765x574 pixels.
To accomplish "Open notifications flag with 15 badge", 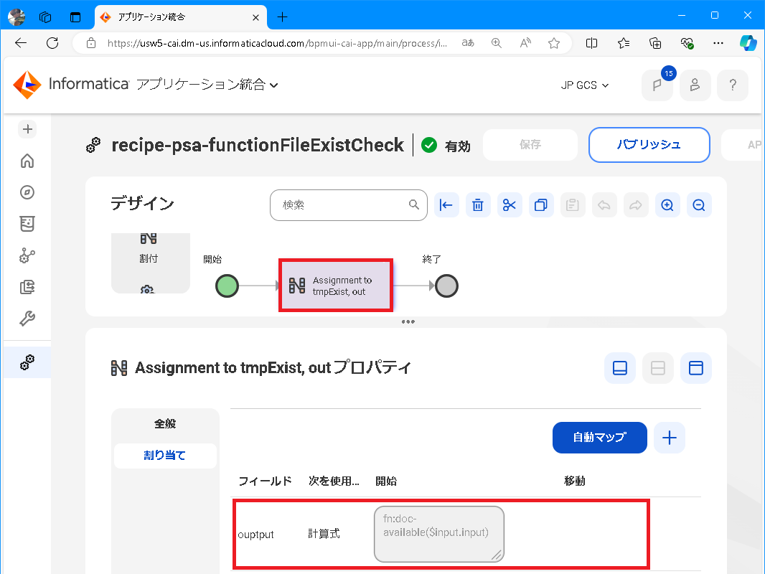I will pos(657,85).
